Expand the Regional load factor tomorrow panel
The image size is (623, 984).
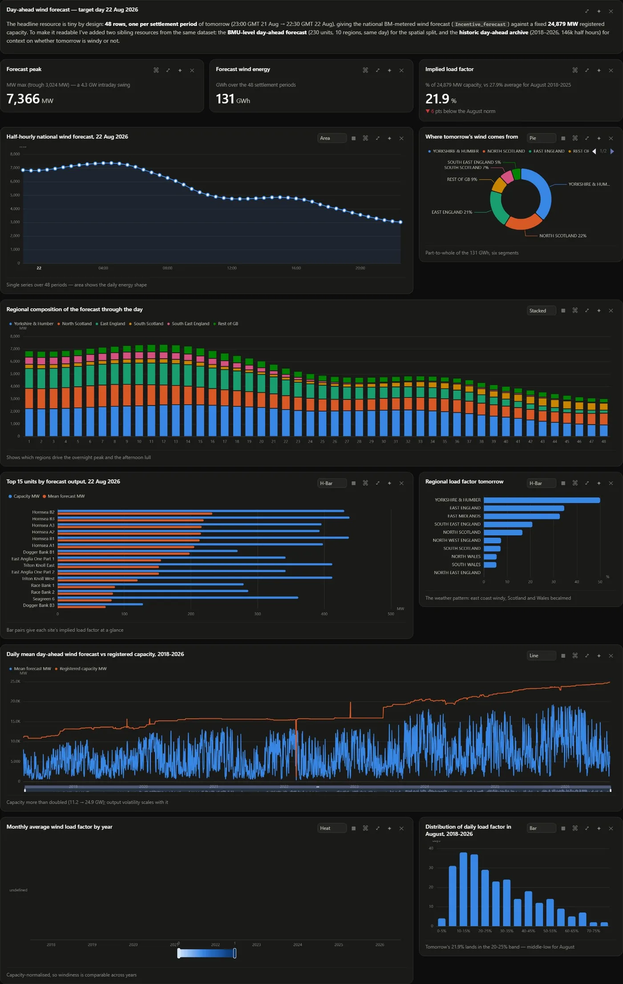587,484
